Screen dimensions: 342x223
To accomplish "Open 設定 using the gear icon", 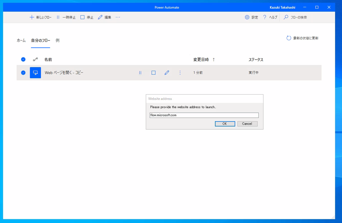I will tap(247, 17).
